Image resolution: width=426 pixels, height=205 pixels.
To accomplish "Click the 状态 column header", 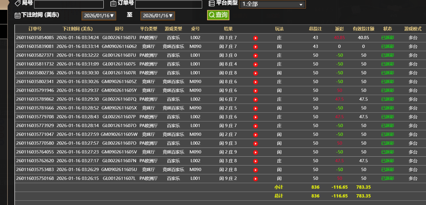I will coord(387,29).
